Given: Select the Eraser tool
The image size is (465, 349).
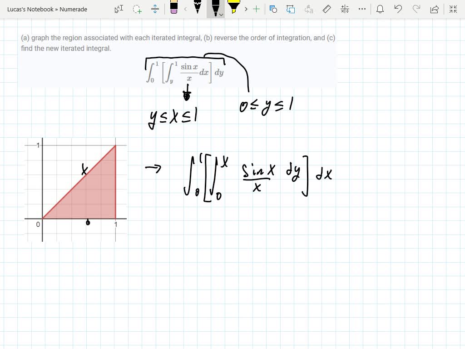Looking at the screenshot, I should pos(175,9).
